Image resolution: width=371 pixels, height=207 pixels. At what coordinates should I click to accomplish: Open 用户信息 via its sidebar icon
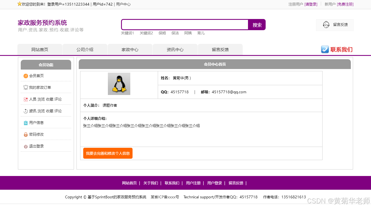tap(25, 122)
